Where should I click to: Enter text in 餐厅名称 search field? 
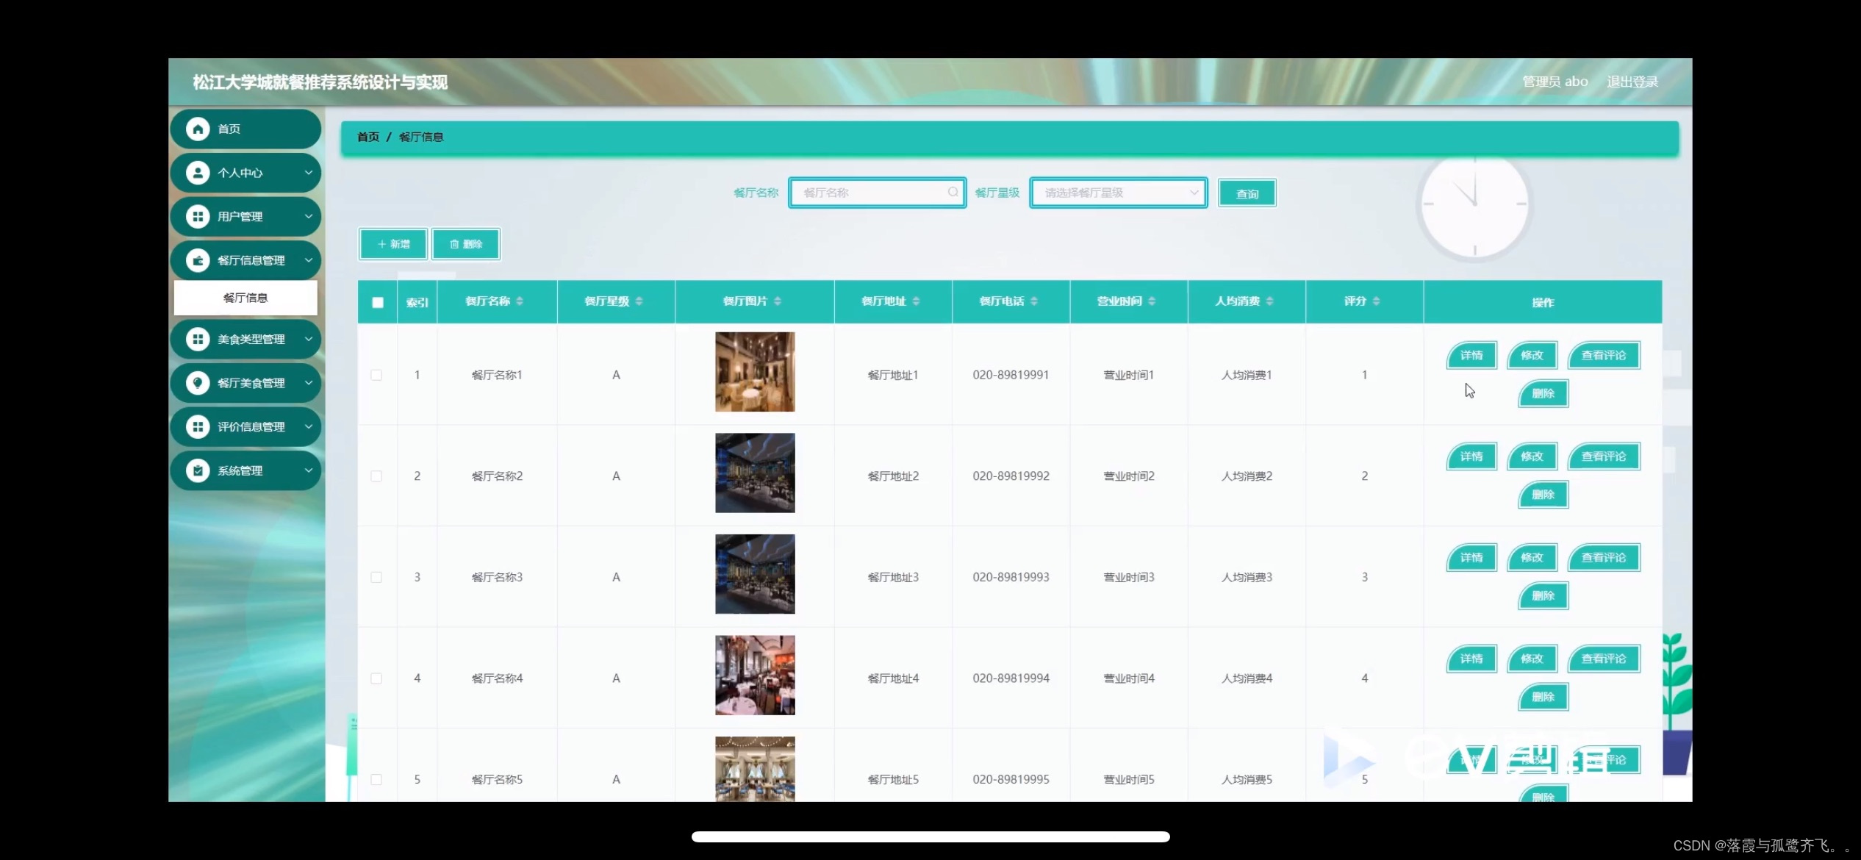[876, 192]
